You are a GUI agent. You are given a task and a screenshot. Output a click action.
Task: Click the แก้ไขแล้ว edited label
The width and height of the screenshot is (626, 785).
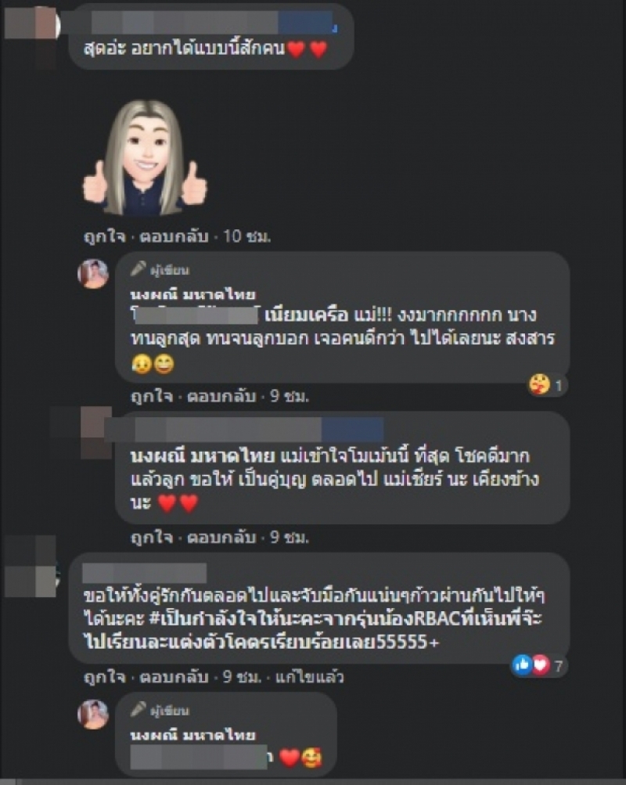point(309,677)
